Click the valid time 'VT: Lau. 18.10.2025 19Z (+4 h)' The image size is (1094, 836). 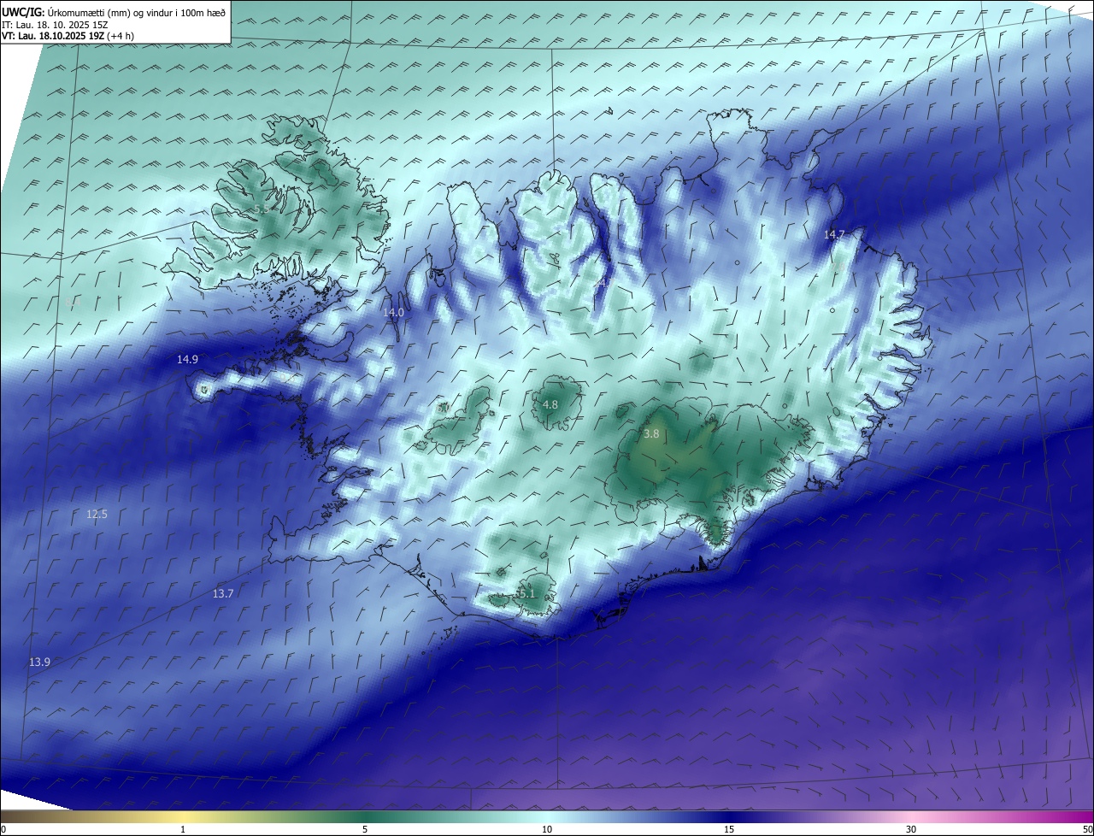68,36
